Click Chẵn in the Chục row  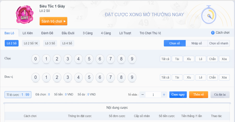(212, 59)
